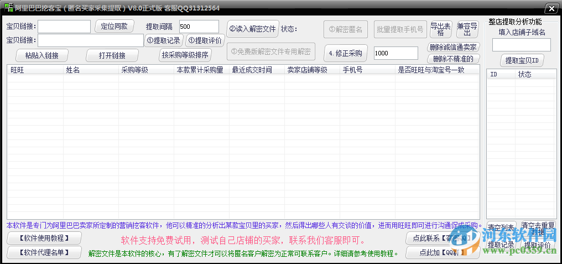Click 删除诚信通卖家 button

coord(453,48)
